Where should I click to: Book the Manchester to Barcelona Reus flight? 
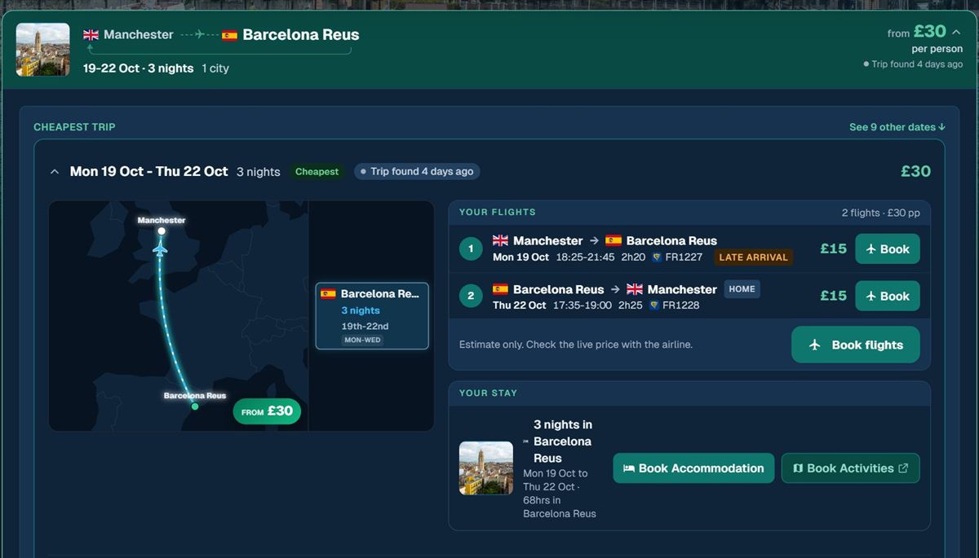coord(888,249)
